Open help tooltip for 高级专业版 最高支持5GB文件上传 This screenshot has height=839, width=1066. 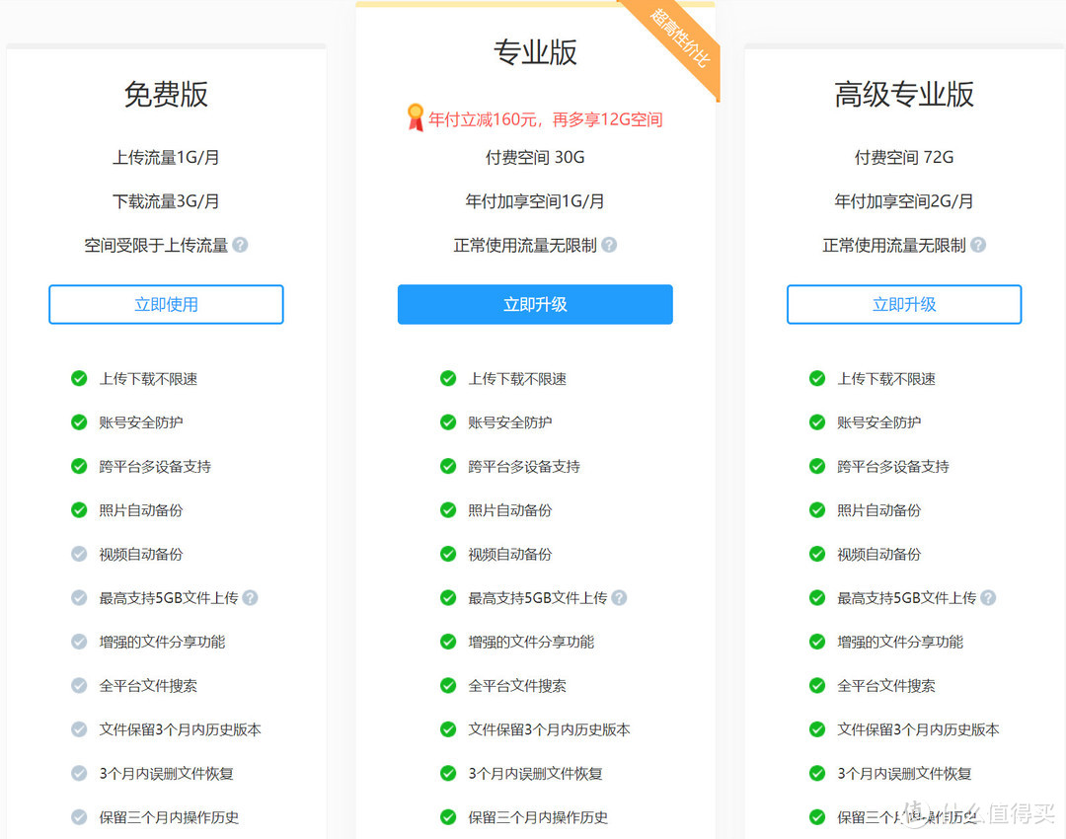click(988, 597)
